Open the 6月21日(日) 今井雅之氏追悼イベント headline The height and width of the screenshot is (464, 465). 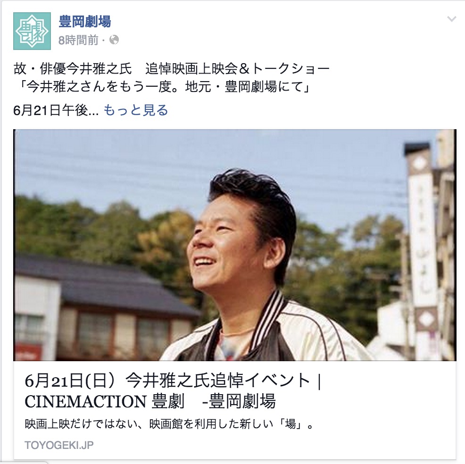(173, 381)
